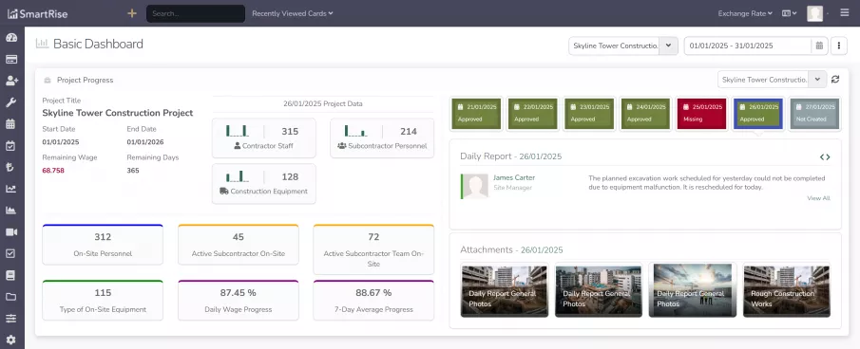Image resolution: width=860 pixels, height=349 pixels.
Task: Select the 25/01/2025 Missing day card
Action: coord(701,114)
